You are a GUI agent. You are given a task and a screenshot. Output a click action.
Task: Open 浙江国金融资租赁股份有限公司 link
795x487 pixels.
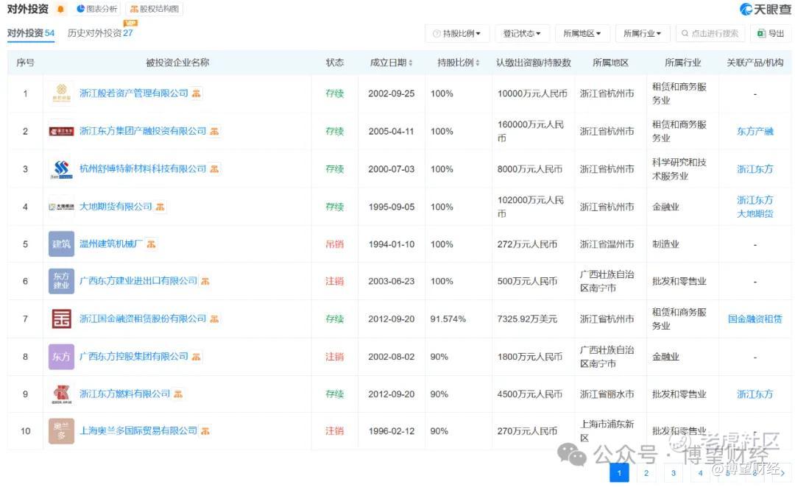[143, 319]
